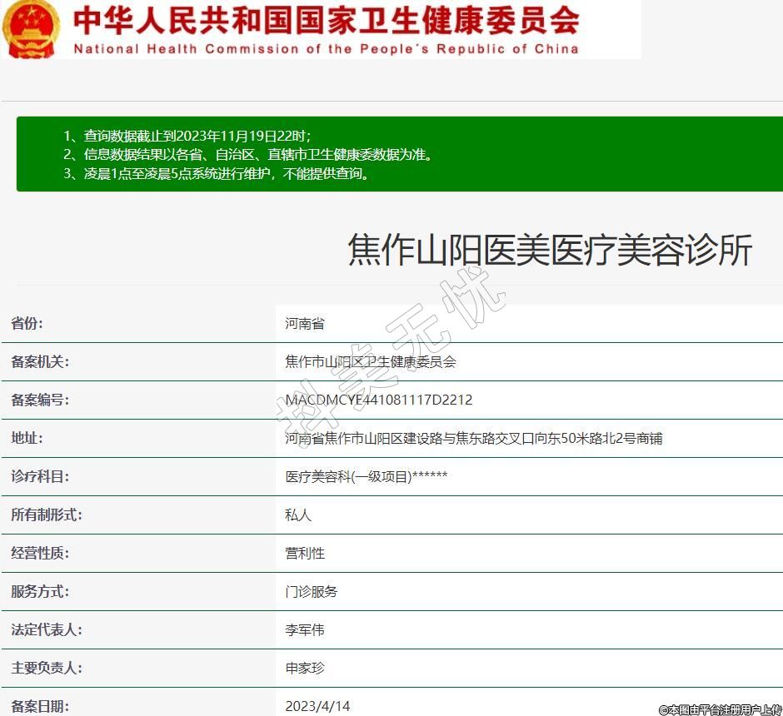Click the clinic name heading 焦作山阳医美医疗美容诊所

550,250
